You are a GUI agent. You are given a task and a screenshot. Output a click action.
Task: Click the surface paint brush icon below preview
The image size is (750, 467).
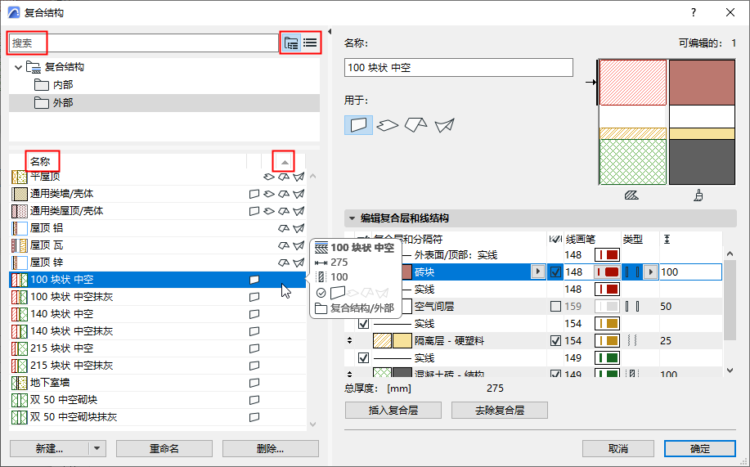click(x=698, y=195)
